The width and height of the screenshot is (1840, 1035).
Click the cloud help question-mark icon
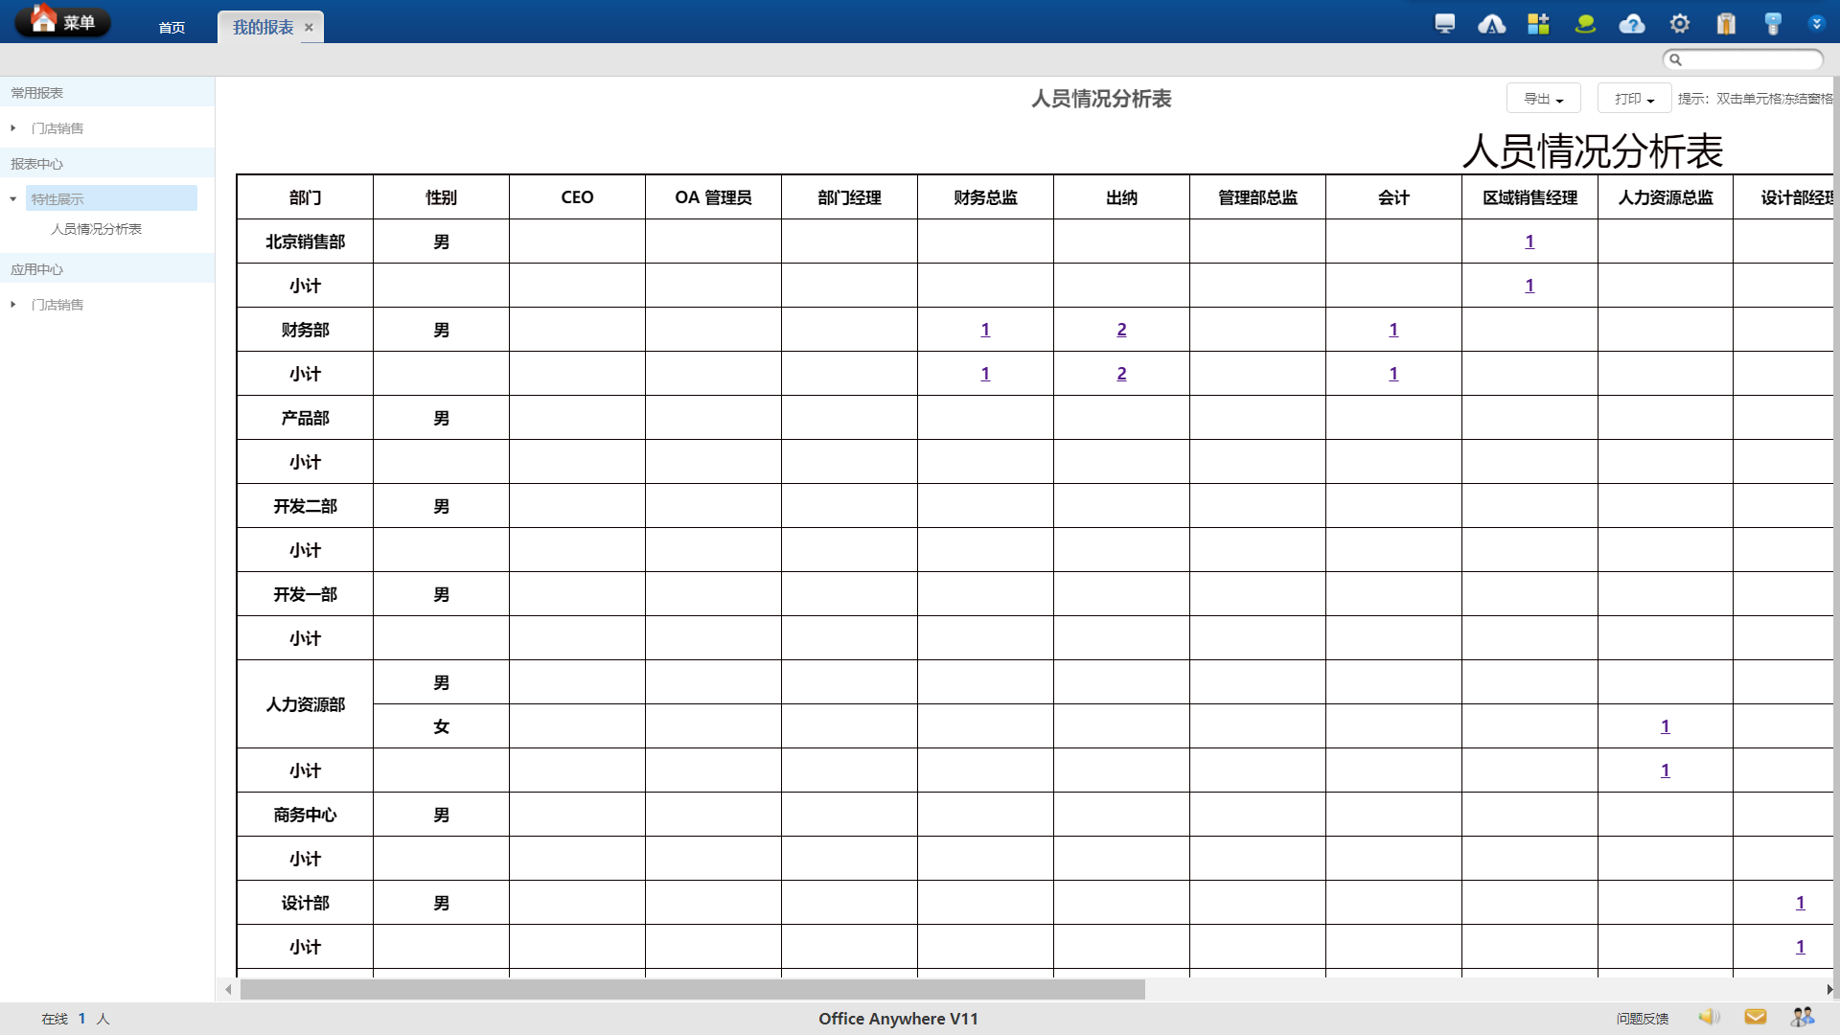pos(1632,24)
